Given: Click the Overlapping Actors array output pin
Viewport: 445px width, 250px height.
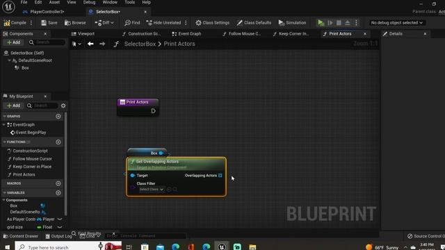Looking at the screenshot, I should click(x=220, y=176).
